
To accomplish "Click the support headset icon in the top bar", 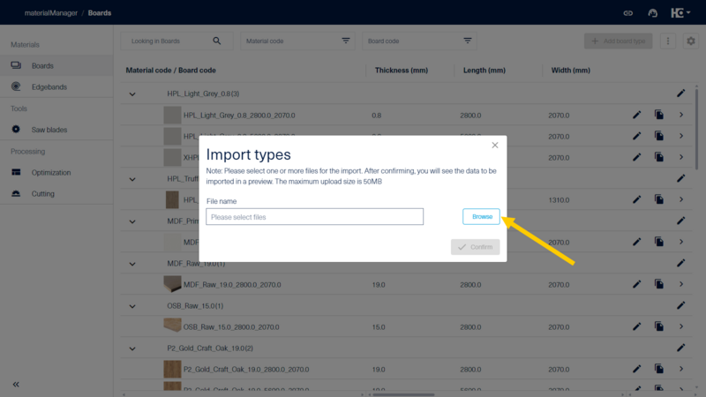I will [x=653, y=13].
